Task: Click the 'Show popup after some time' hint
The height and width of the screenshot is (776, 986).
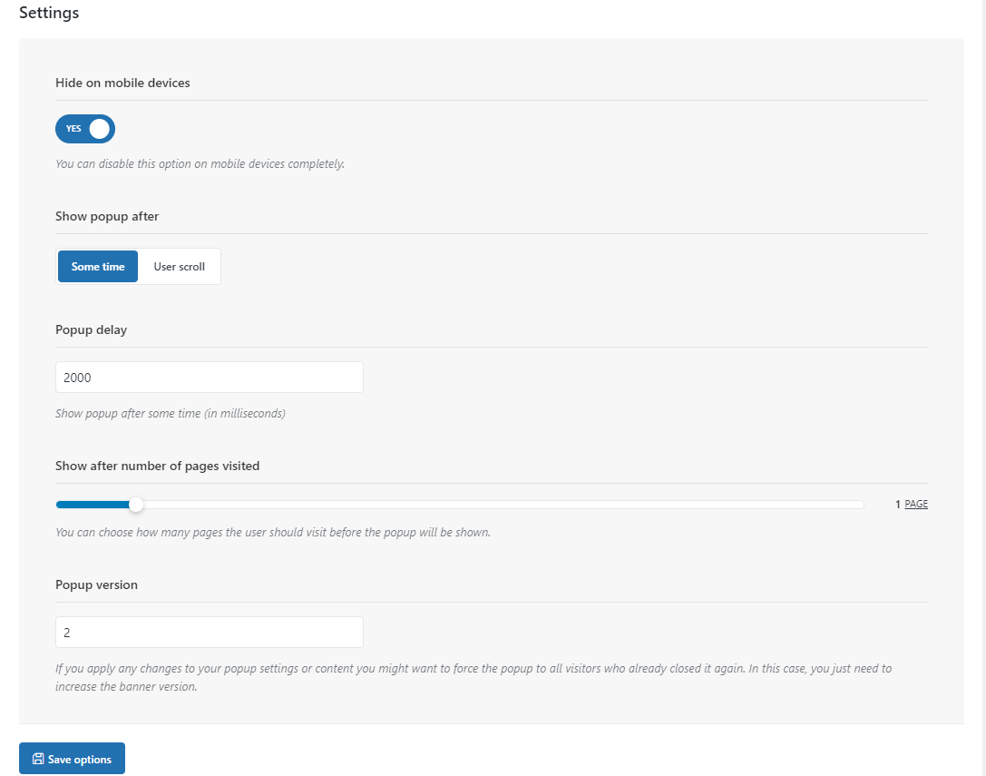Action: (x=171, y=414)
